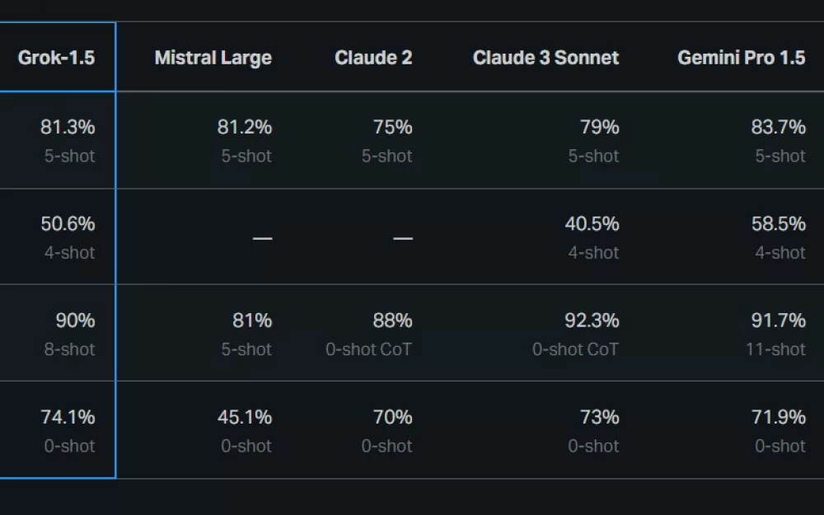Screen dimensions: 824x515
Task: Click the 92.3% Claude 3 Sonnet score
Action: [592, 321]
